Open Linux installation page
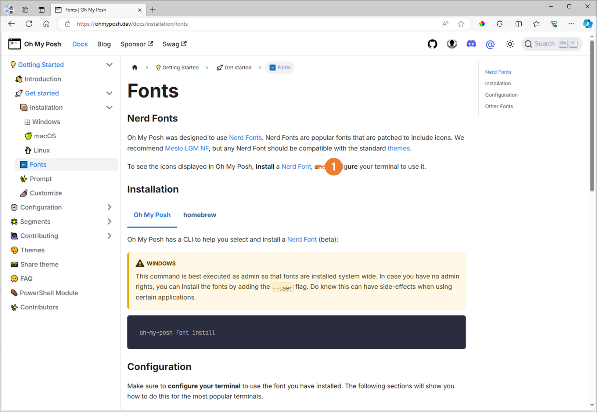Image resolution: width=597 pixels, height=412 pixels. coord(42,150)
